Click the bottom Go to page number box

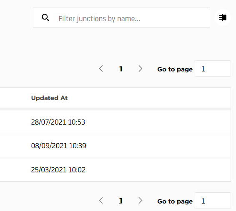(x=213, y=201)
